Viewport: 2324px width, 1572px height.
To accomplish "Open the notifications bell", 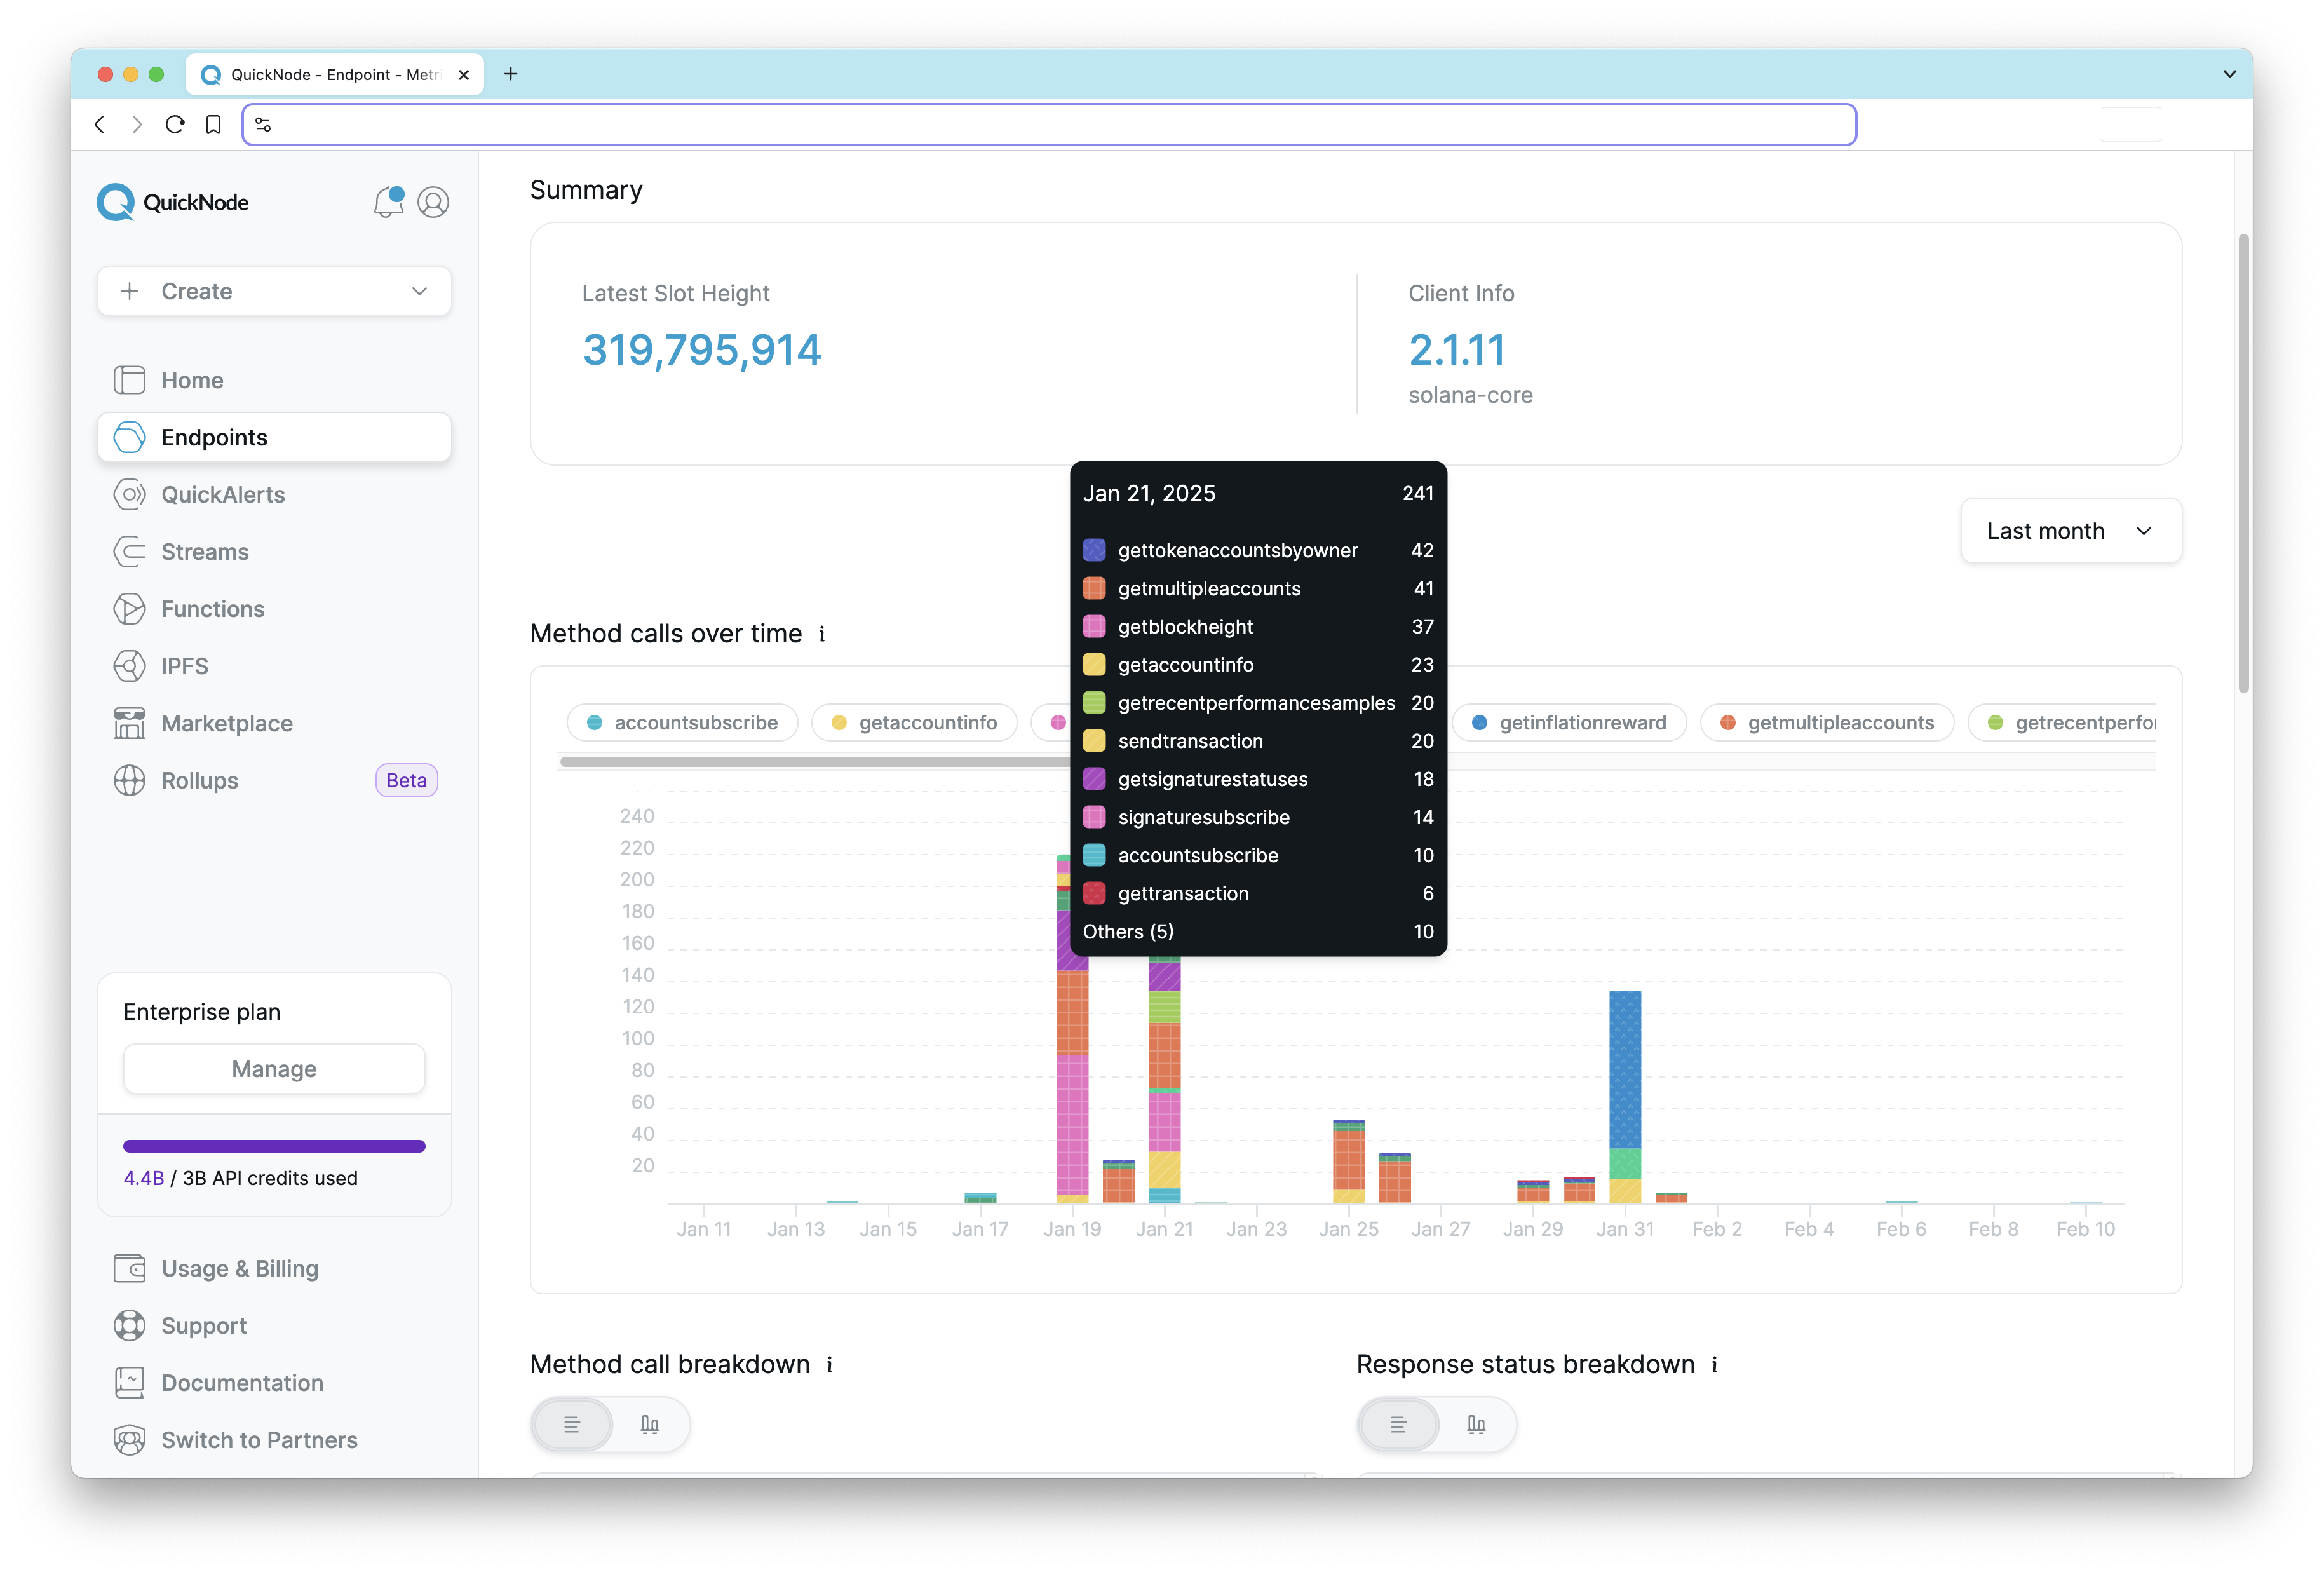I will [388, 202].
